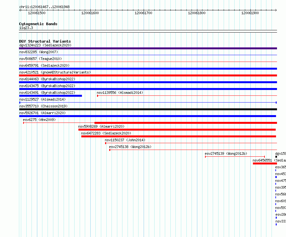Open esv2745139 (Wong2012b) variant label

coord(226,153)
